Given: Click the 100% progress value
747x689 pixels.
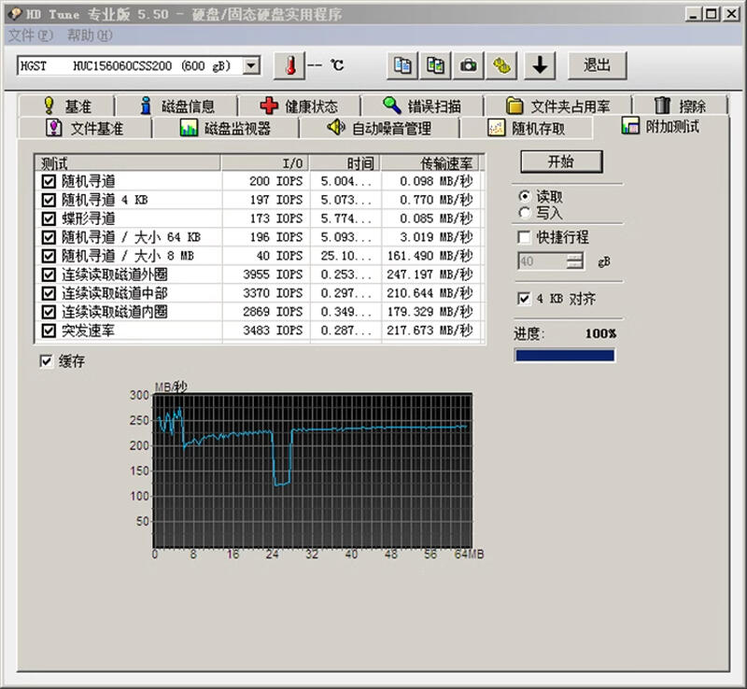Looking at the screenshot, I should click(x=600, y=333).
